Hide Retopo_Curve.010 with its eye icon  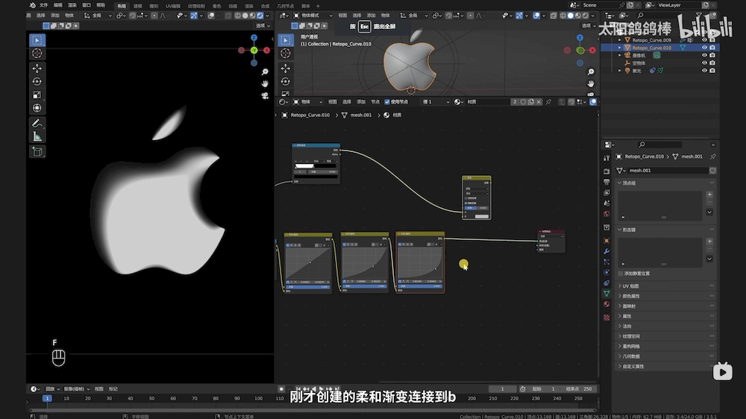705,48
